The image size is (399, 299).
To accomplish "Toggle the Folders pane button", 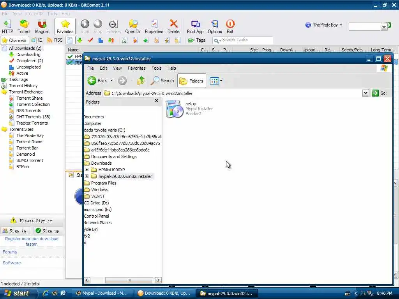I will pyautogui.click(x=192, y=81).
